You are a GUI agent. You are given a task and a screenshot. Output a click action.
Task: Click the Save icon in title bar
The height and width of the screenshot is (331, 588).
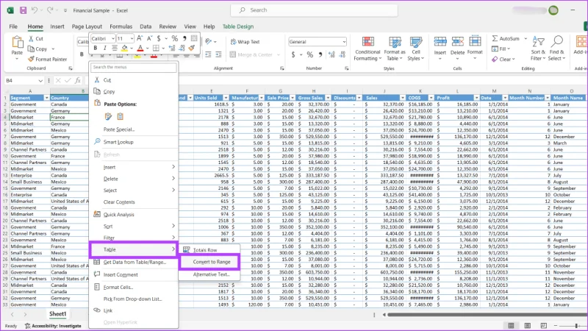click(x=24, y=10)
